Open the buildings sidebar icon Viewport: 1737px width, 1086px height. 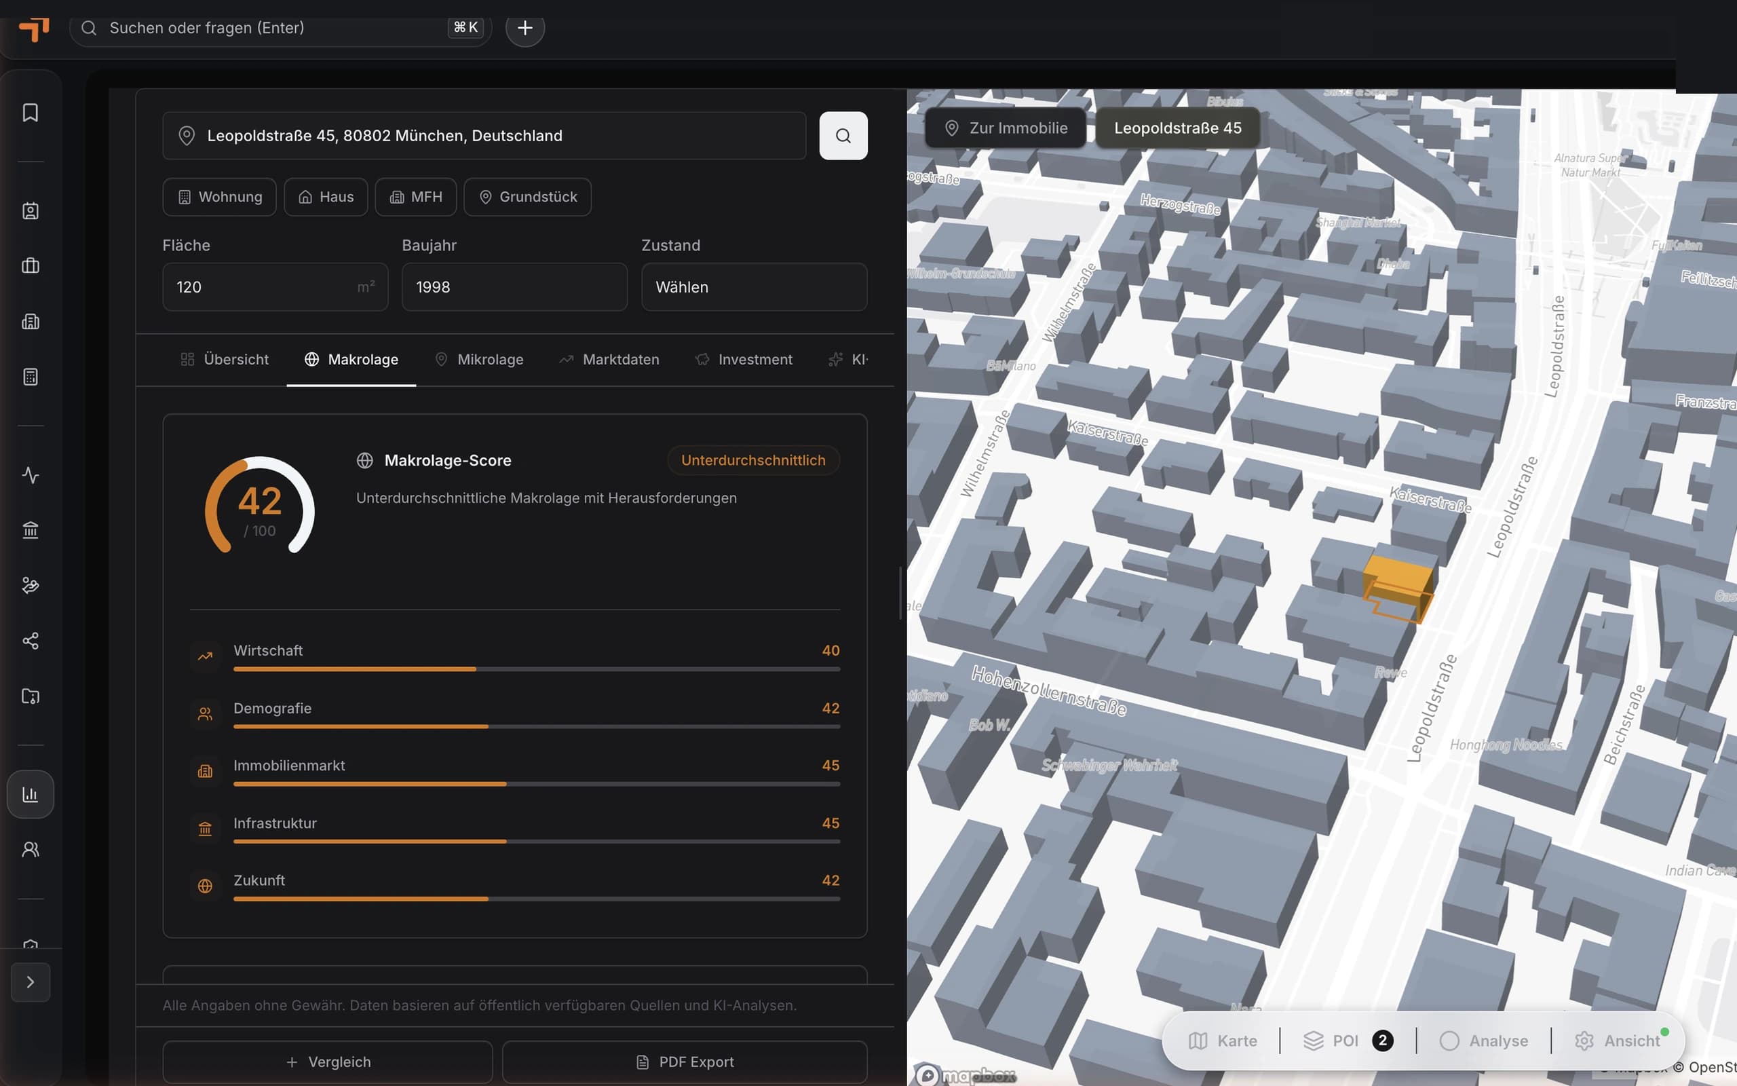tap(30, 321)
